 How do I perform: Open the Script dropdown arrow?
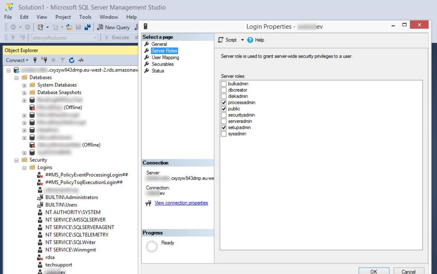click(x=242, y=40)
